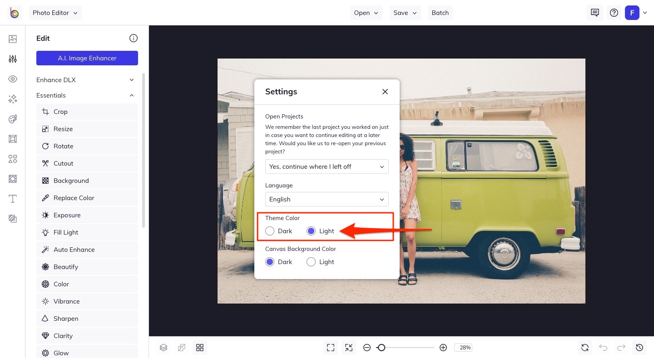Click the BeFunky logo icon
Screen dimensions: 654x358
(15, 13)
